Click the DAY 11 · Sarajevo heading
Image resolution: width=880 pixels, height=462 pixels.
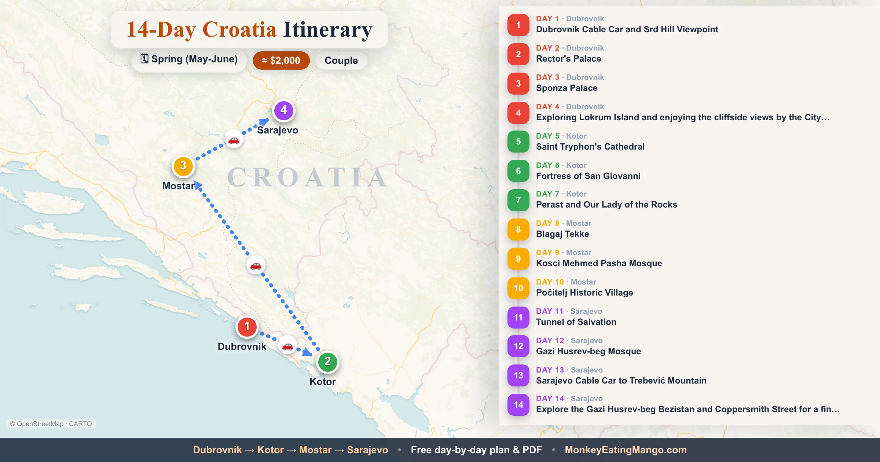click(569, 311)
